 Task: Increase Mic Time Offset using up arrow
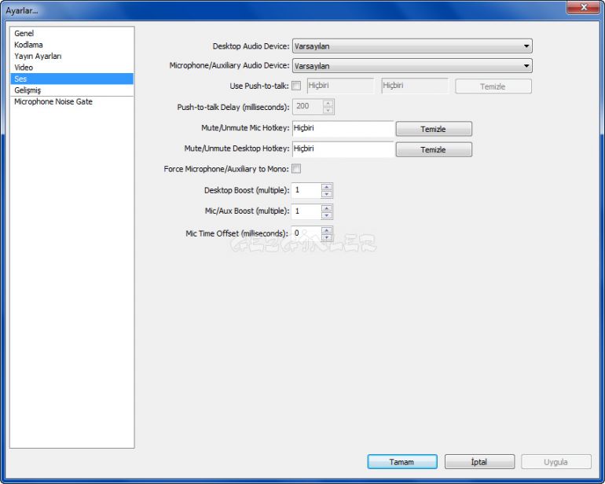[327, 230]
